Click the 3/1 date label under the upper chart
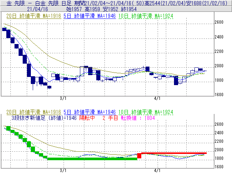The height and width of the screenshot is (175, 232). click(x=63, y=98)
